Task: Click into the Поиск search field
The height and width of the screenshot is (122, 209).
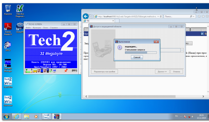Action: click(x=177, y=16)
